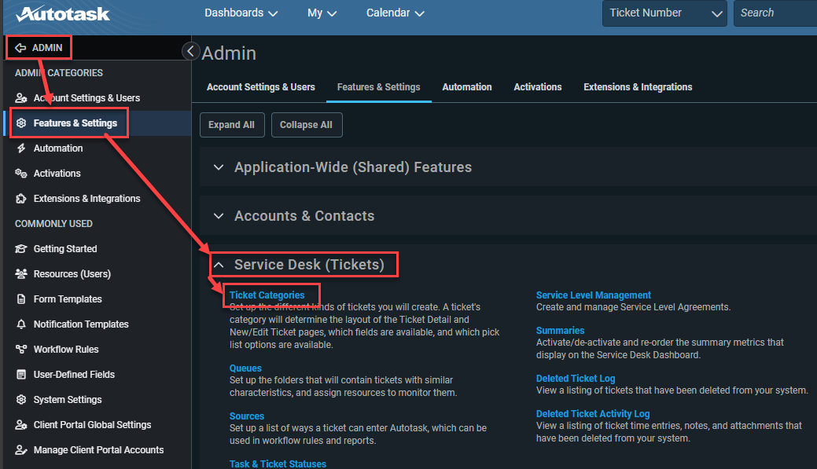
Task: Expand the Accounts & Contacts section
Action: [219, 216]
